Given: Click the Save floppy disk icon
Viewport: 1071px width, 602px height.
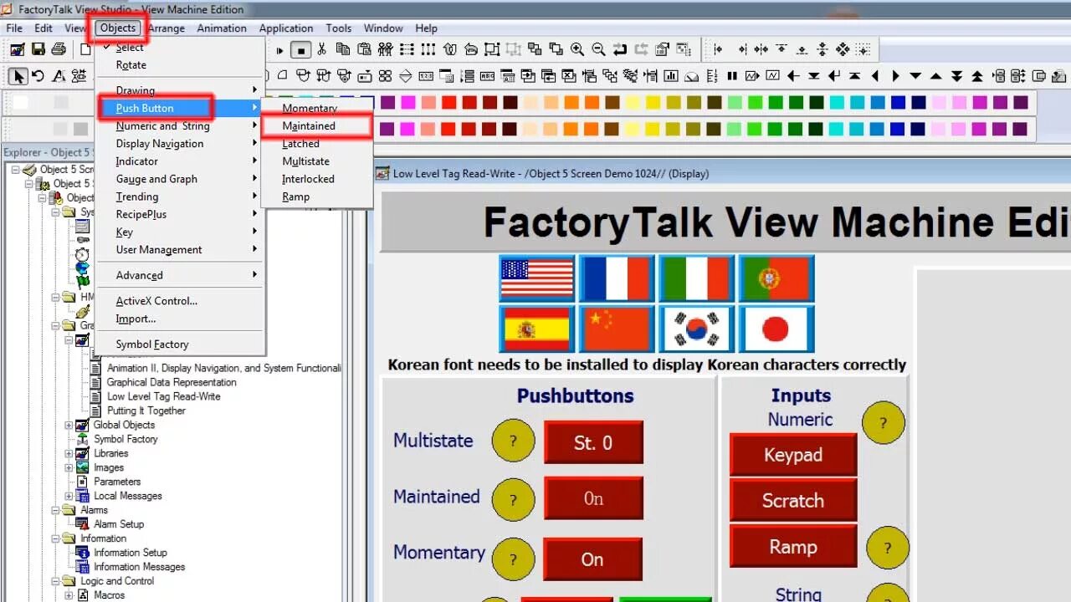Looking at the screenshot, I should point(38,49).
